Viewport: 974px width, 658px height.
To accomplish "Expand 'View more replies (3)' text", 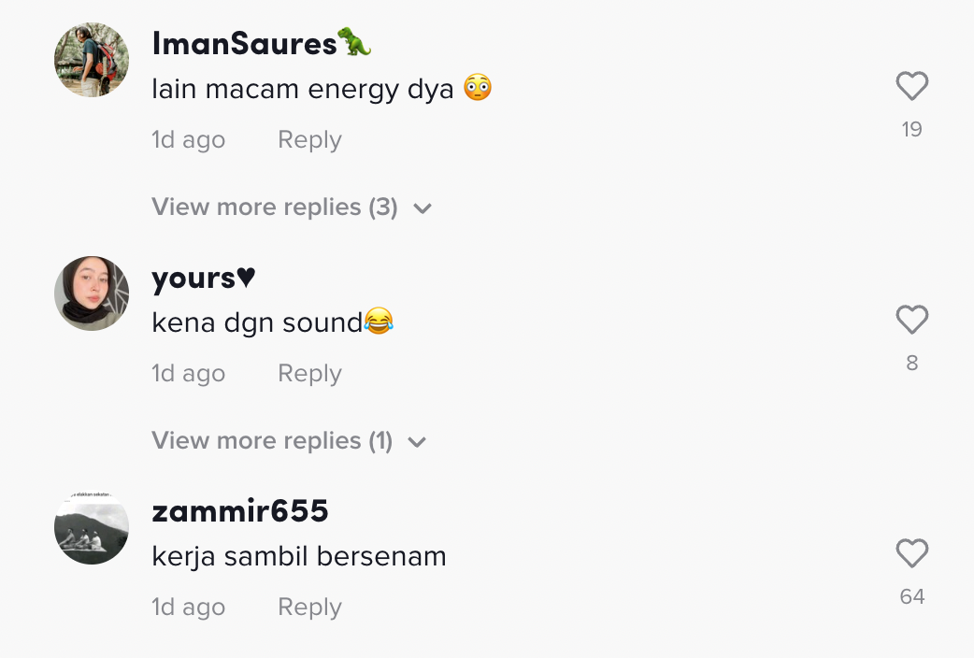I will coord(275,207).
